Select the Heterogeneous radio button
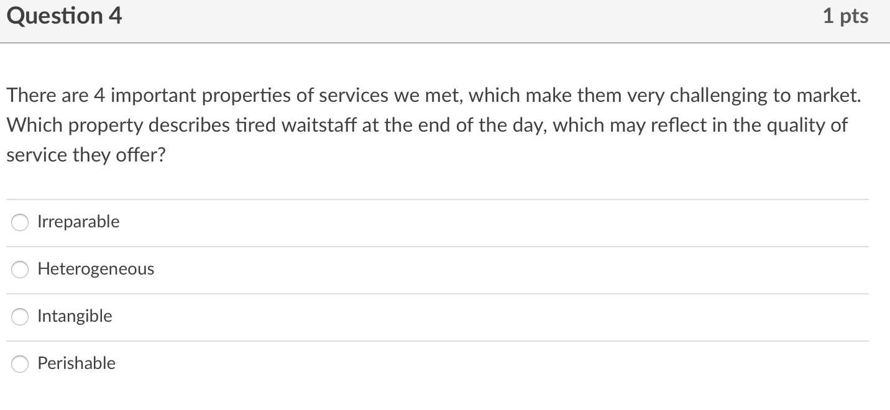Screen dimensions: 890x410 pos(20,270)
